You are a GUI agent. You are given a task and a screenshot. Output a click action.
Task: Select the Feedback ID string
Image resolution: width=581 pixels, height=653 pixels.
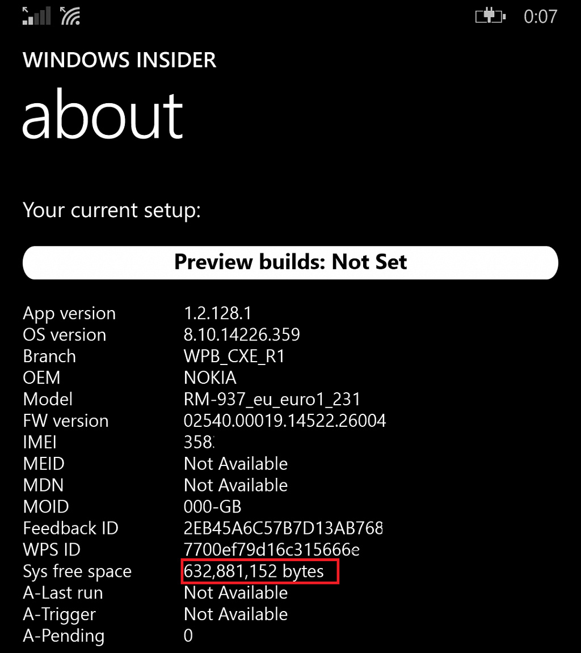284,528
